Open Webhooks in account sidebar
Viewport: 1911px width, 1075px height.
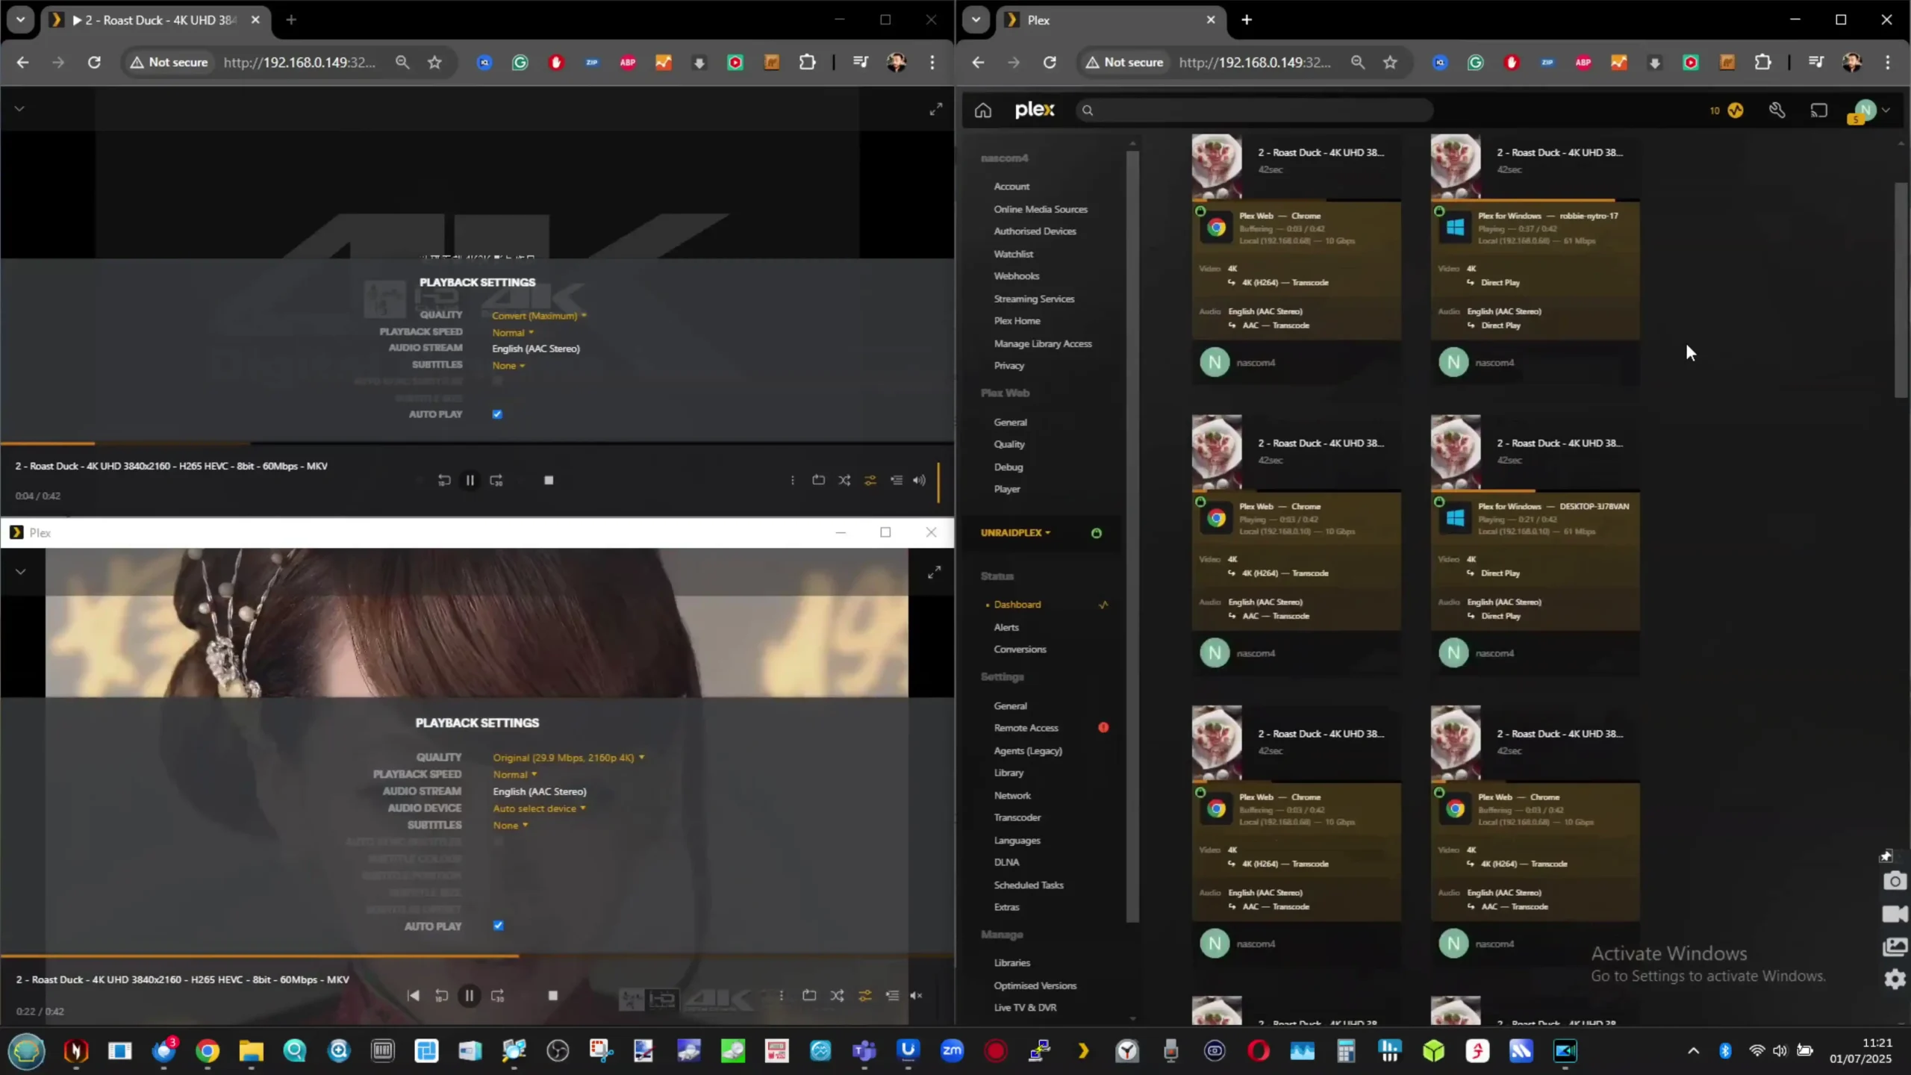pos(1016,276)
